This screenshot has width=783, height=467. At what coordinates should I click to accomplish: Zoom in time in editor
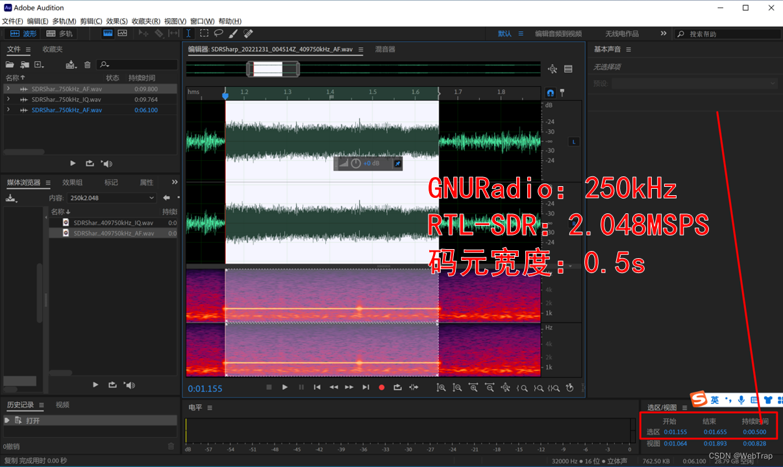473,387
